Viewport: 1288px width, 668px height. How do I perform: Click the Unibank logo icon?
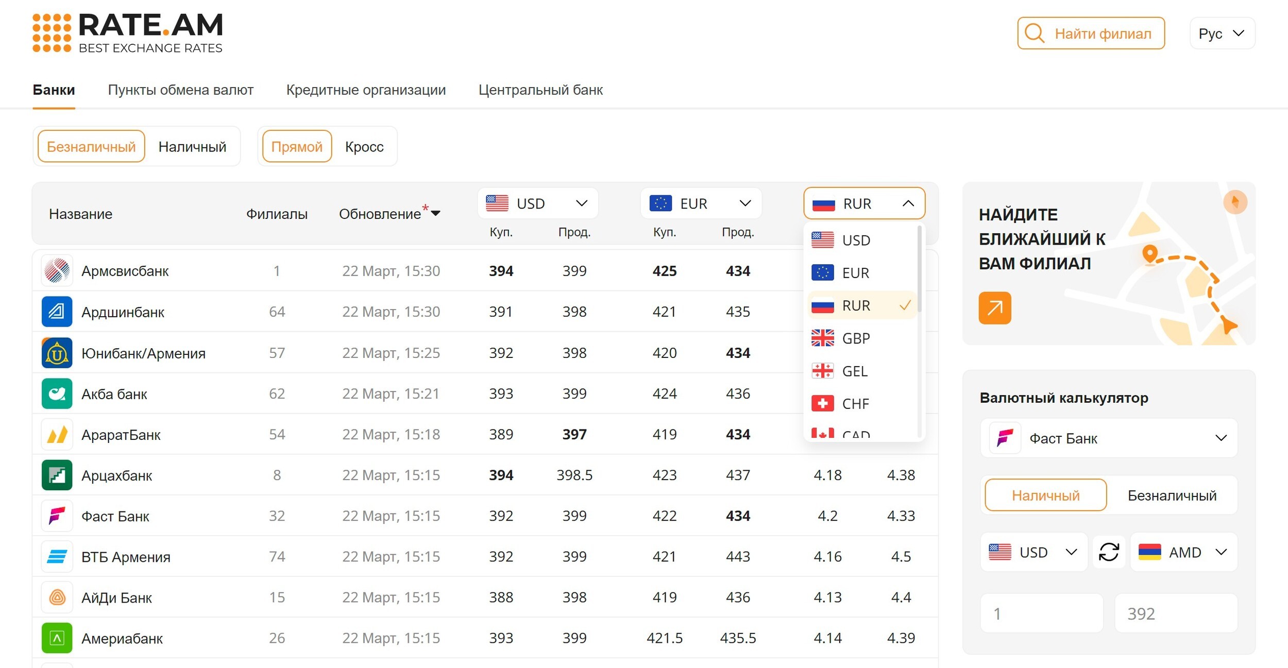57,353
